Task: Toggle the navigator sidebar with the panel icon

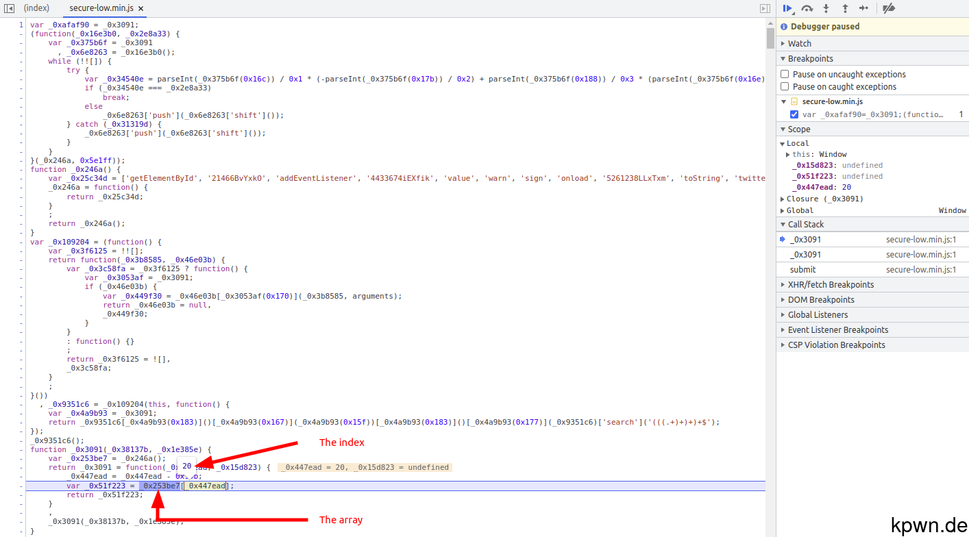Action: coord(10,8)
